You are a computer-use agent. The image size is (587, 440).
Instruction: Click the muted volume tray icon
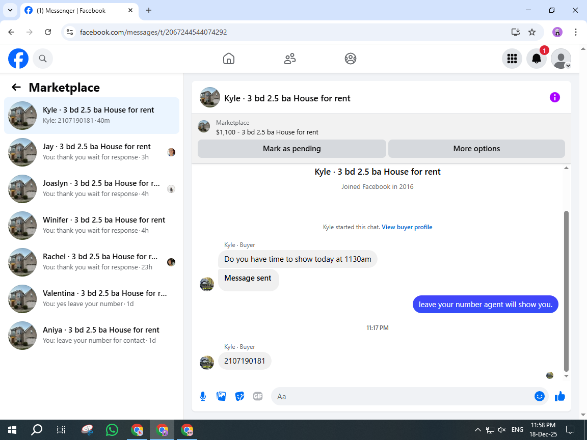click(x=502, y=430)
